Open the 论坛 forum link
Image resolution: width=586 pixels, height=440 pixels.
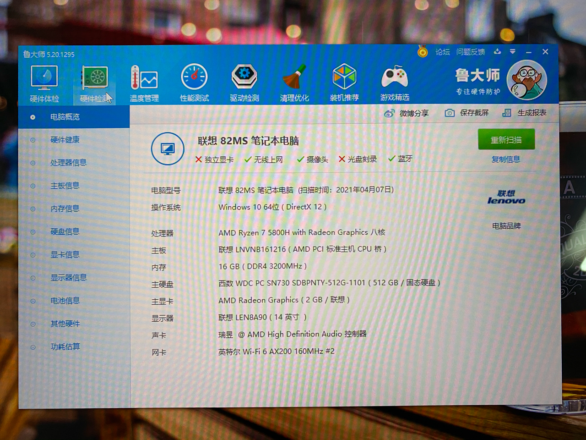coord(442,52)
